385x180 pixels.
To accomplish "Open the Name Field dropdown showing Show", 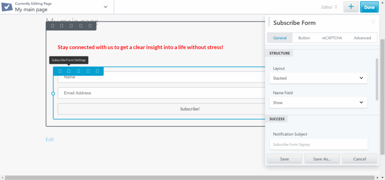I will coord(318,103).
